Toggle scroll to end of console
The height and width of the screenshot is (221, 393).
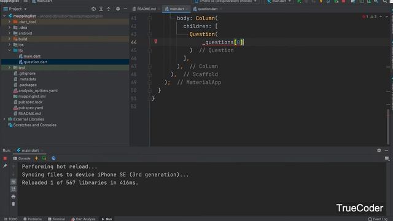click(14, 189)
